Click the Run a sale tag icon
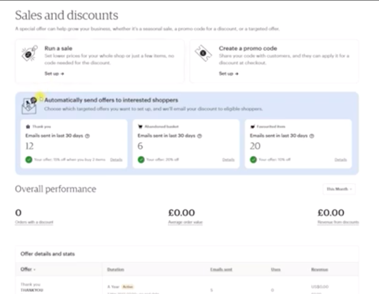The width and height of the screenshot is (379, 294). 30,54
